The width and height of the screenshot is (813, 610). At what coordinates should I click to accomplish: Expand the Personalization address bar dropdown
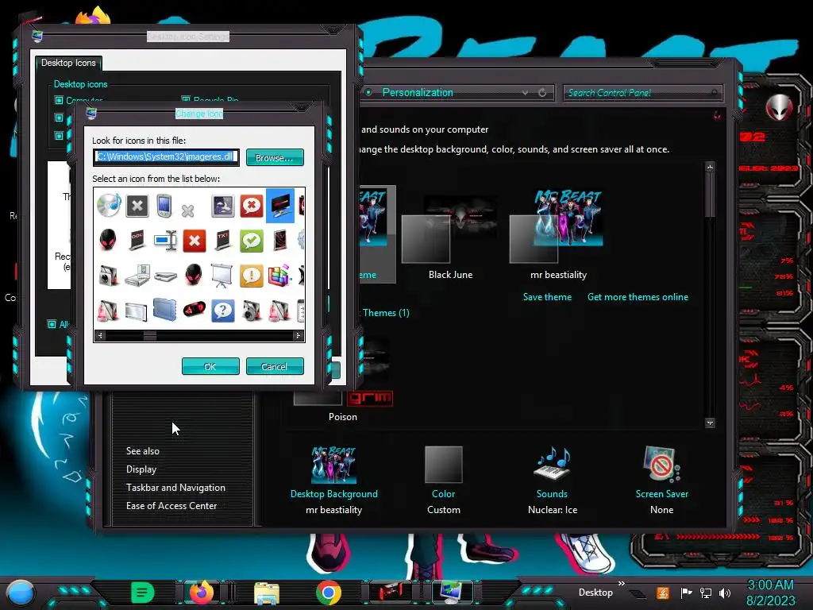click(526, 93)
